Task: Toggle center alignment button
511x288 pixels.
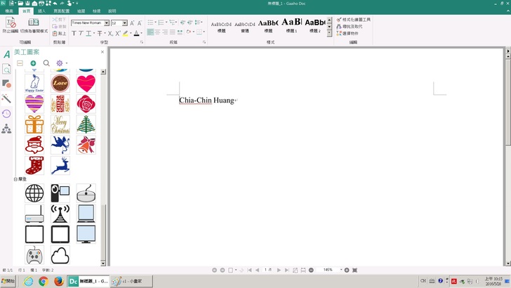Action: tap(158, 32)
